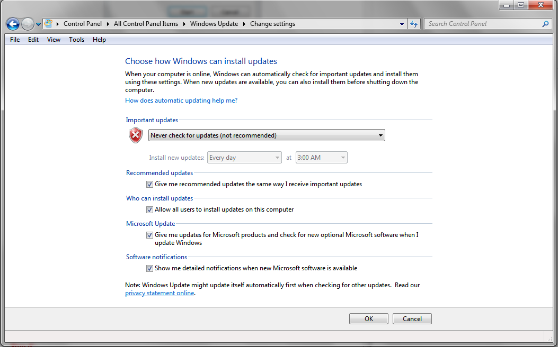The width and height of the screenshot is (558, 347).
Task: Open the recent pages dropdown arrow
Action: click(x=38, y=24)
